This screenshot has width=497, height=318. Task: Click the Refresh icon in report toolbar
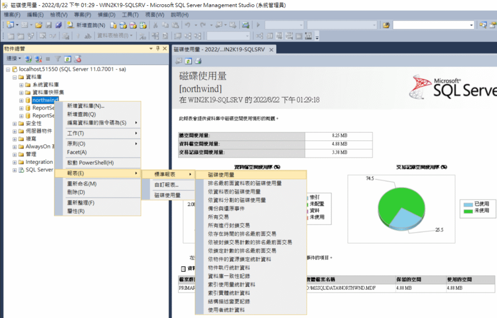pyautogui.click(x=188, y=61)
